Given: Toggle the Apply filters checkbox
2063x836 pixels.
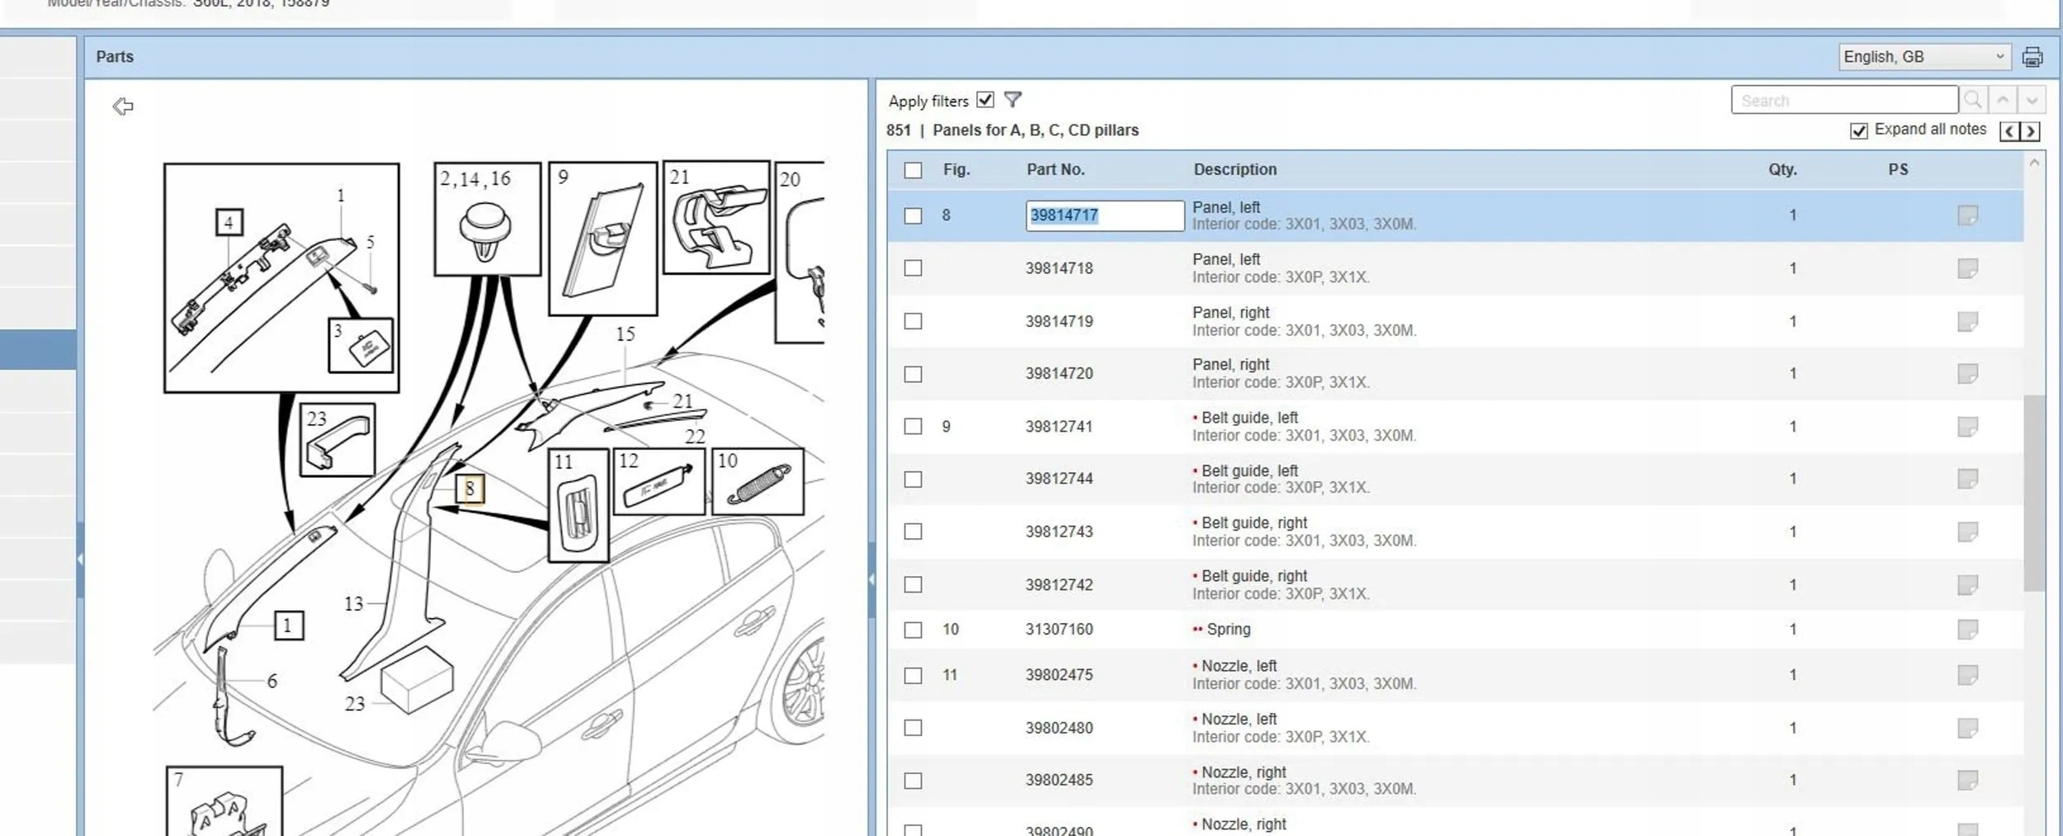Looking at the screenshot, I should click(984, 100).
